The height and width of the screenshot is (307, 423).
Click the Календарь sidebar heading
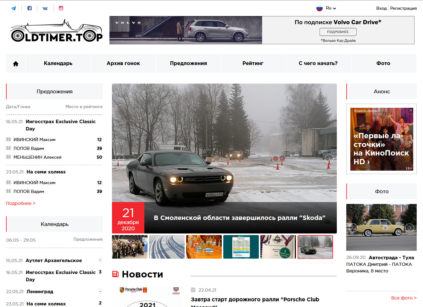tap(54, 224)
